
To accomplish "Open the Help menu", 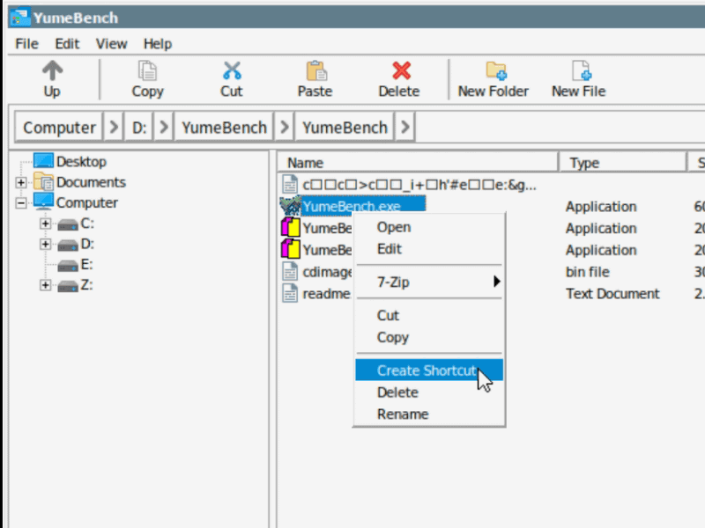I will click(158, 43).
